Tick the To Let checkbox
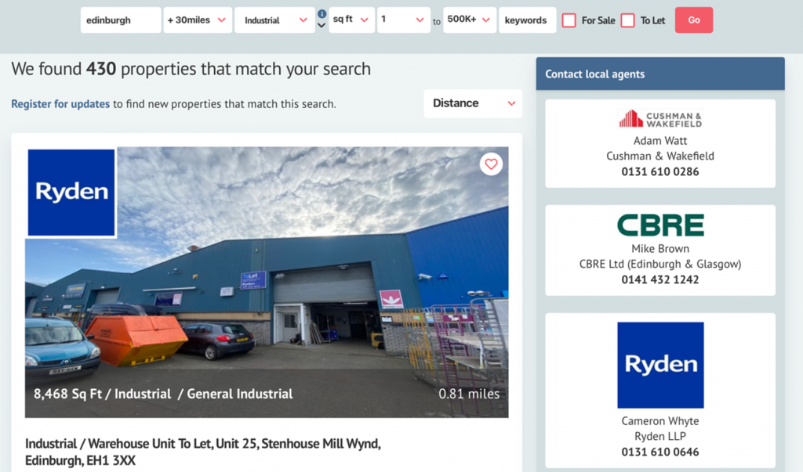Viewport: 803px width, 472px height. (x=628, y=20)
